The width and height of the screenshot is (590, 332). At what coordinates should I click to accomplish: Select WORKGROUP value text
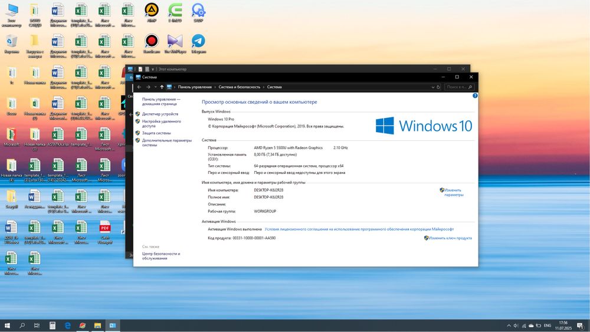coord(265,211)
